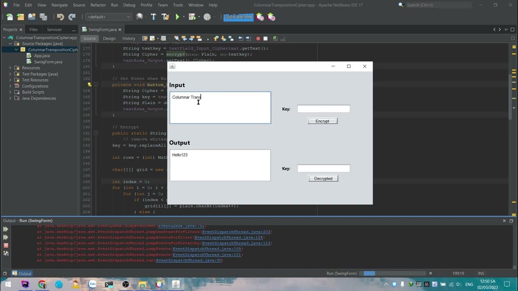Click the memory usage bar
Image resolution: width=518 pixels, height=291 pixels.
(x=239, y=17)
